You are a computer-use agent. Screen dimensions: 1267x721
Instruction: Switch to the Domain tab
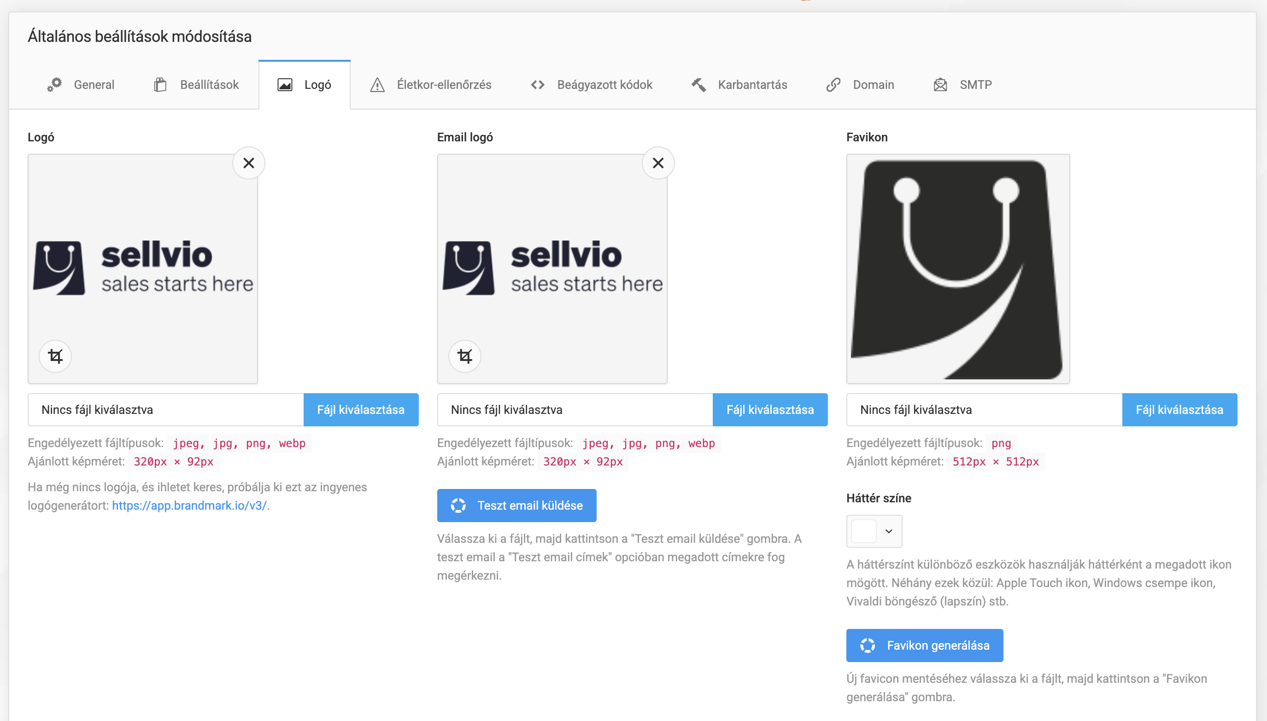pyautogui.click(x=860, y=85)
